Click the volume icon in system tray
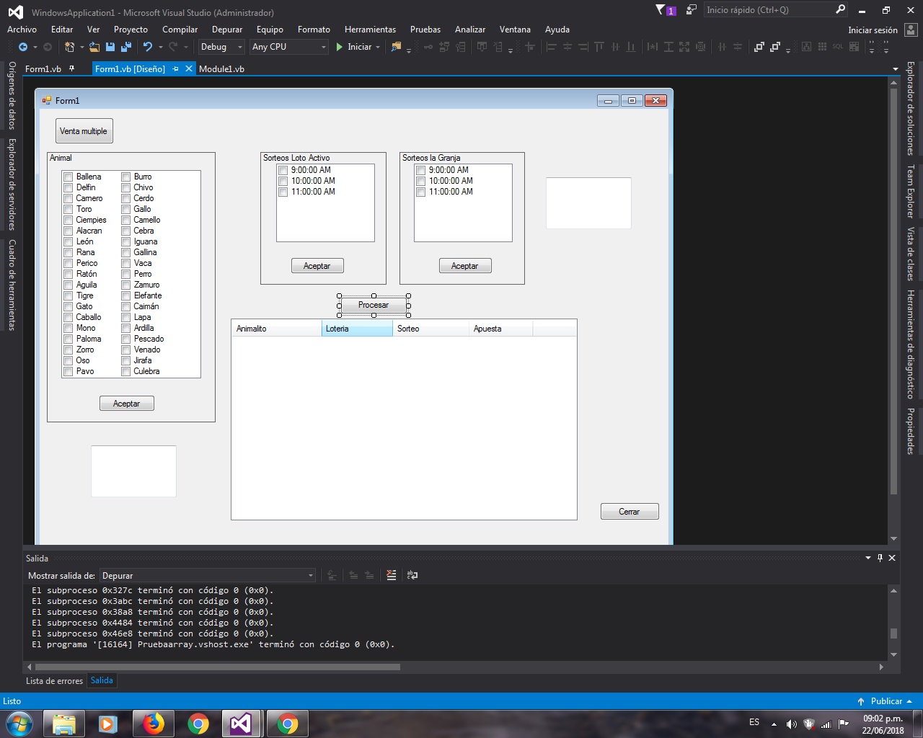This screenshot has width=923, height=738. click(x=791, y=724)
